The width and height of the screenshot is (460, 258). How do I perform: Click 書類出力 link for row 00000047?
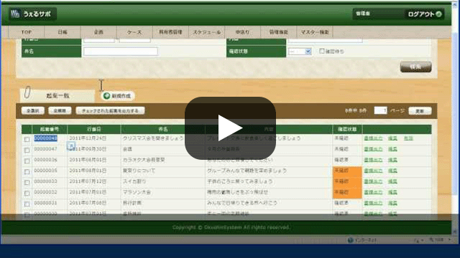[373, 149]
